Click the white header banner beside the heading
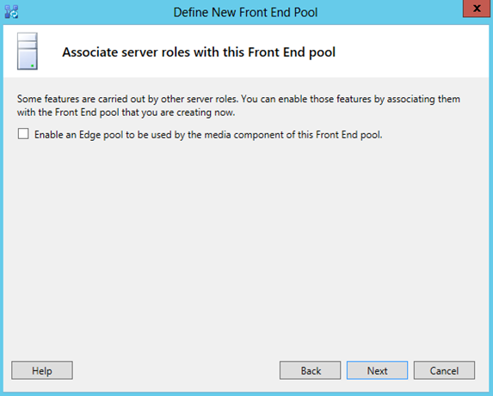493x396 pixels. click(412, 52)
